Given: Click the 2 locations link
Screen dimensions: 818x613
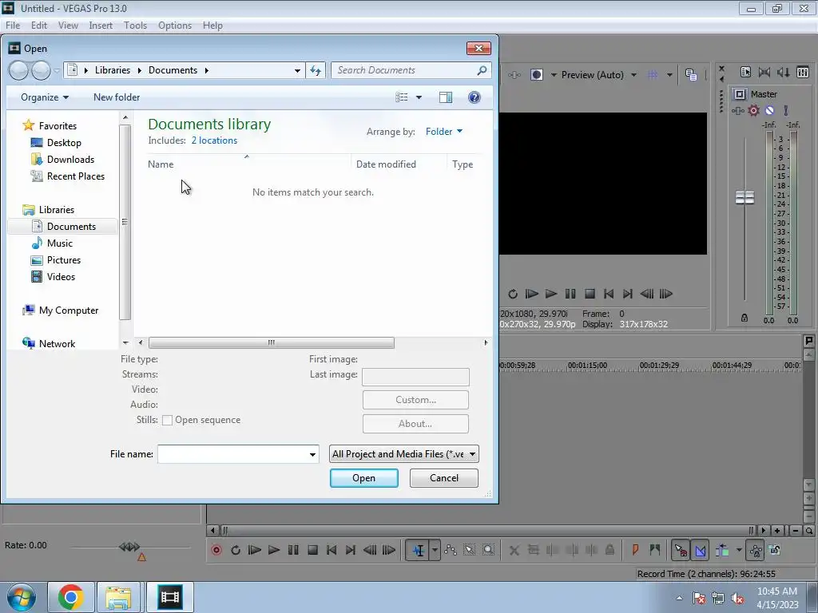Looking at the screenshot, I should coord(214,140).
